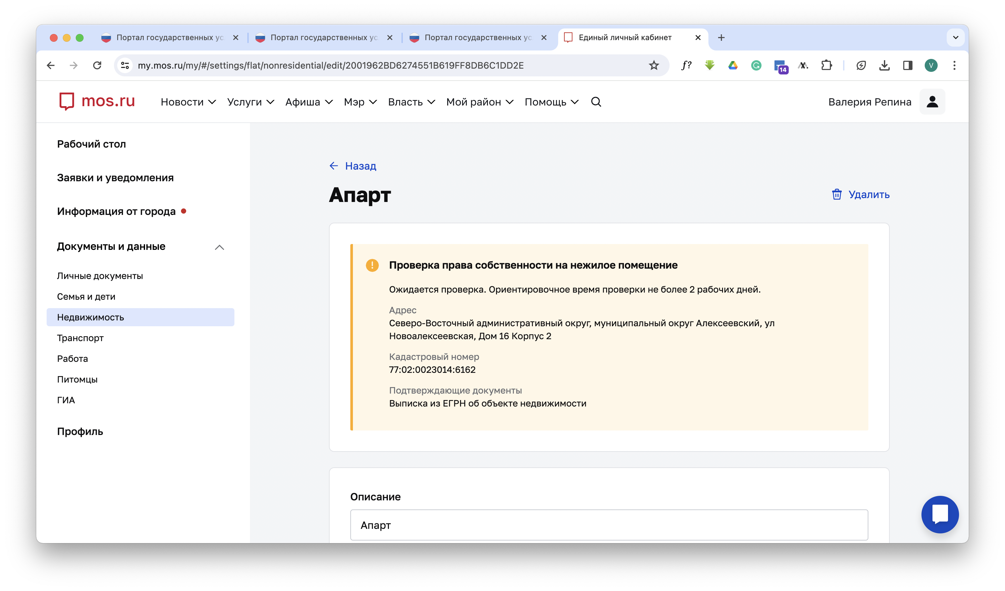Open Заявки и уведомления section

pos(115,178)
